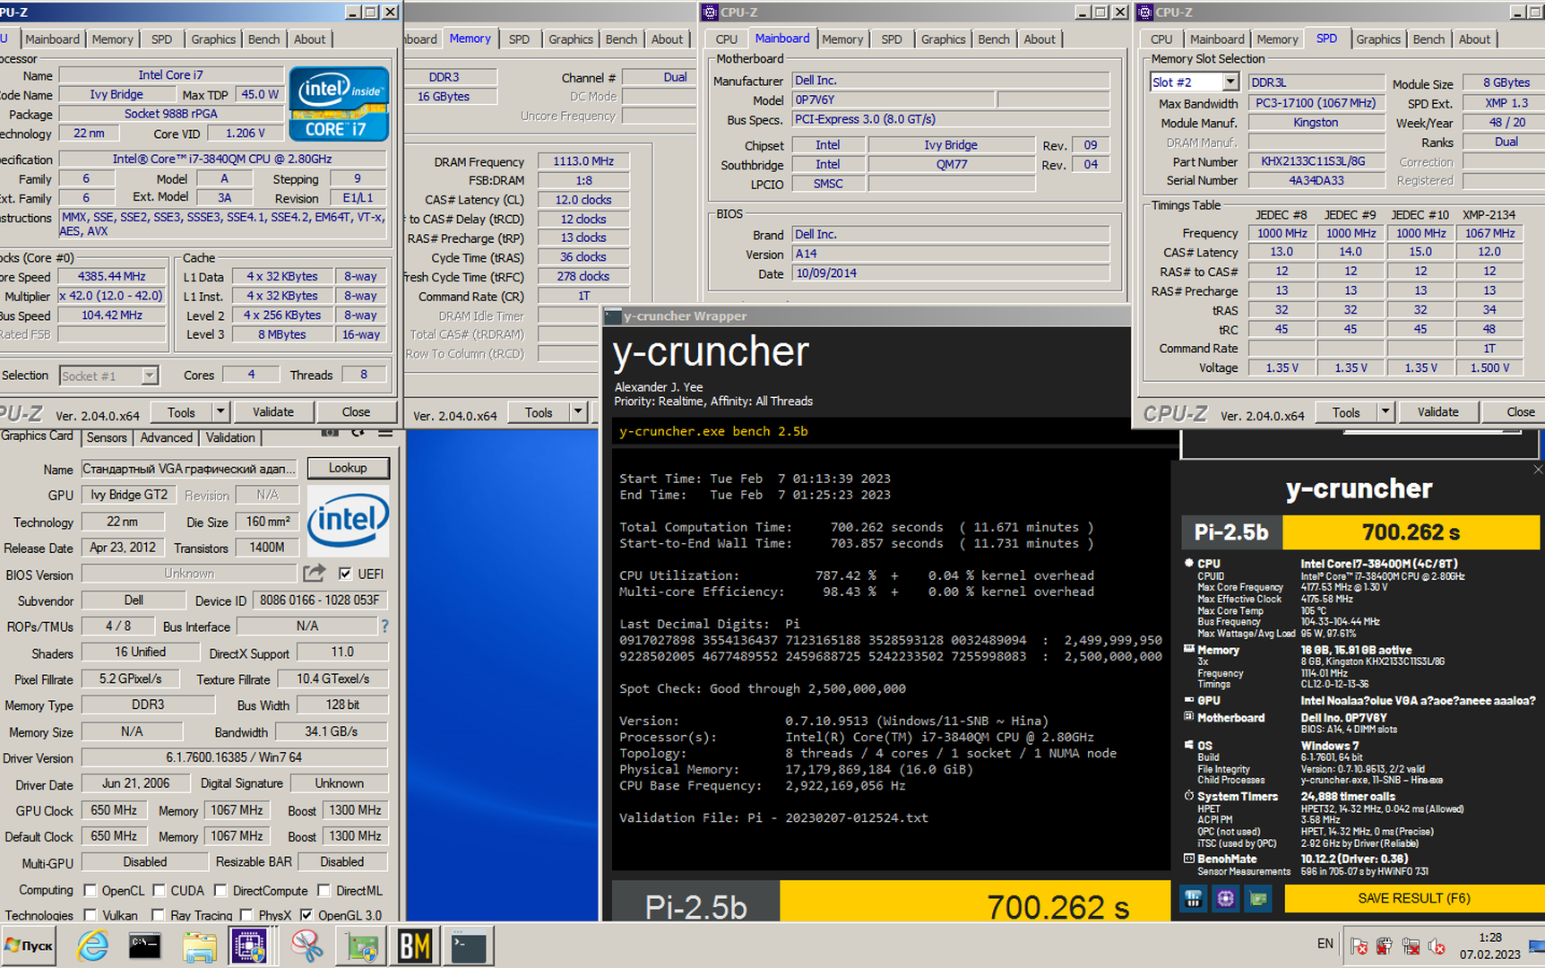This screenshot has height=968, width=1545.
Task: Open Windows Explorer folder icon in taskbar
Action: click(199, 946)
